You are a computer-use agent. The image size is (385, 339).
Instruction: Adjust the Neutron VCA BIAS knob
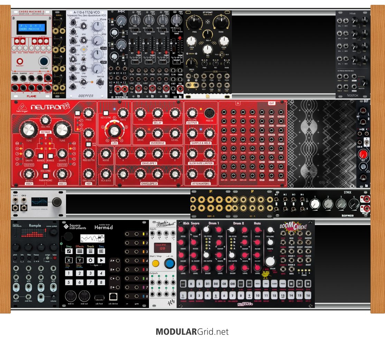105,174
